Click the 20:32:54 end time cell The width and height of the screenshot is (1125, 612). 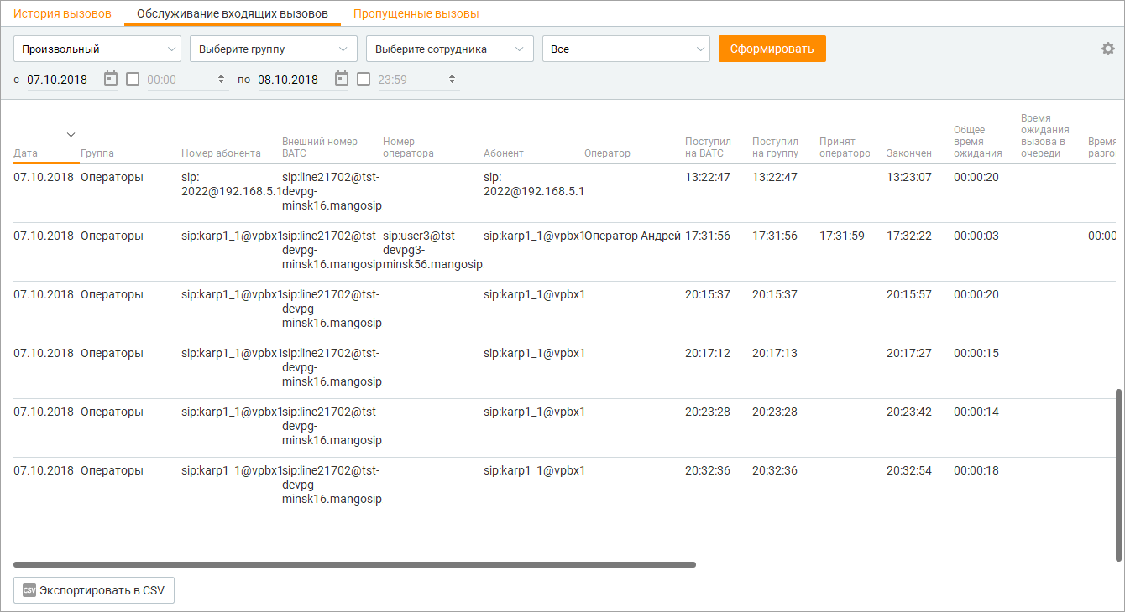909,470
